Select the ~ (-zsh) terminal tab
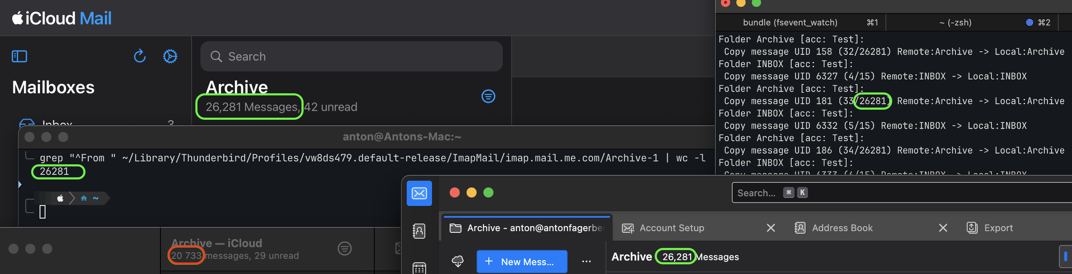The width and height of the screenshot is (1072, 274). [x=955, y=23]
